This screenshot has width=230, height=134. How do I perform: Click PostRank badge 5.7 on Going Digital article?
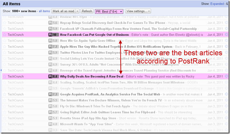(54, 112)
